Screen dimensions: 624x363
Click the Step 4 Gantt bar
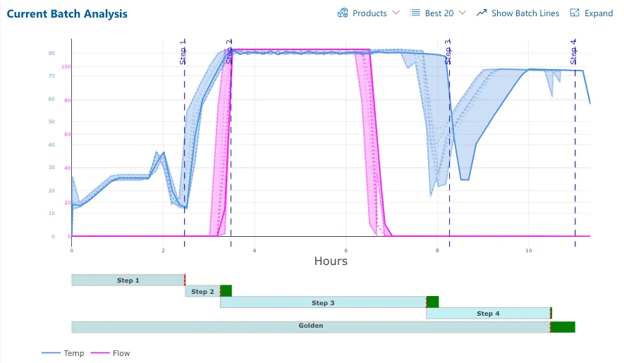(x=489, y=313)
